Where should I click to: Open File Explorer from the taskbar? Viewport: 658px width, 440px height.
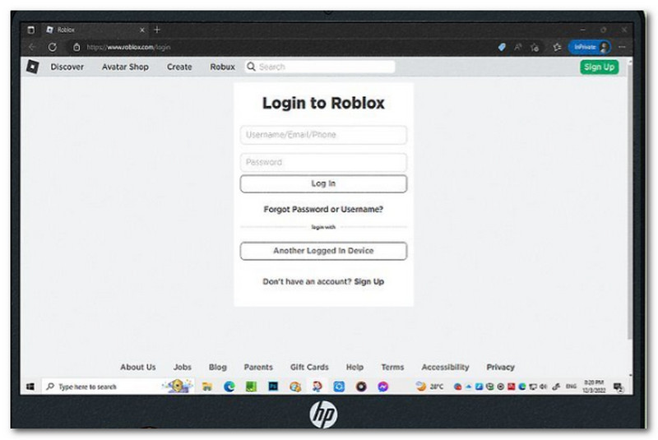coord(207,387)
